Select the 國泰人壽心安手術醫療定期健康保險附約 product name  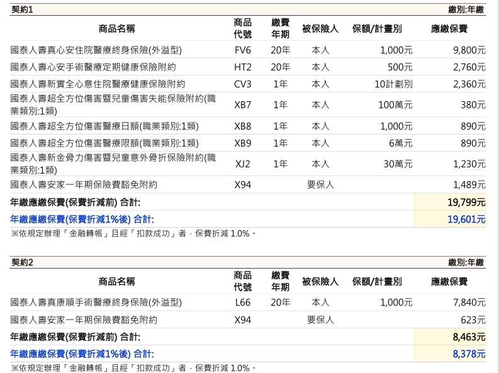[93, 67]
